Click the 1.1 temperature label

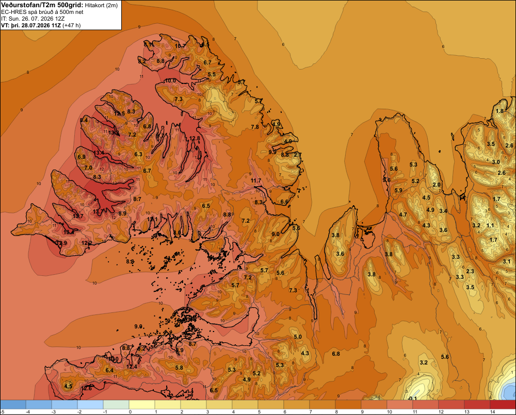(490, 225)
